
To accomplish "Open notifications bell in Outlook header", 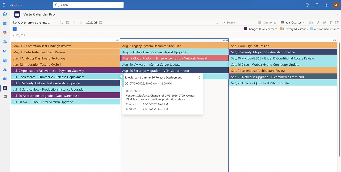I will [x=317, y=5].
